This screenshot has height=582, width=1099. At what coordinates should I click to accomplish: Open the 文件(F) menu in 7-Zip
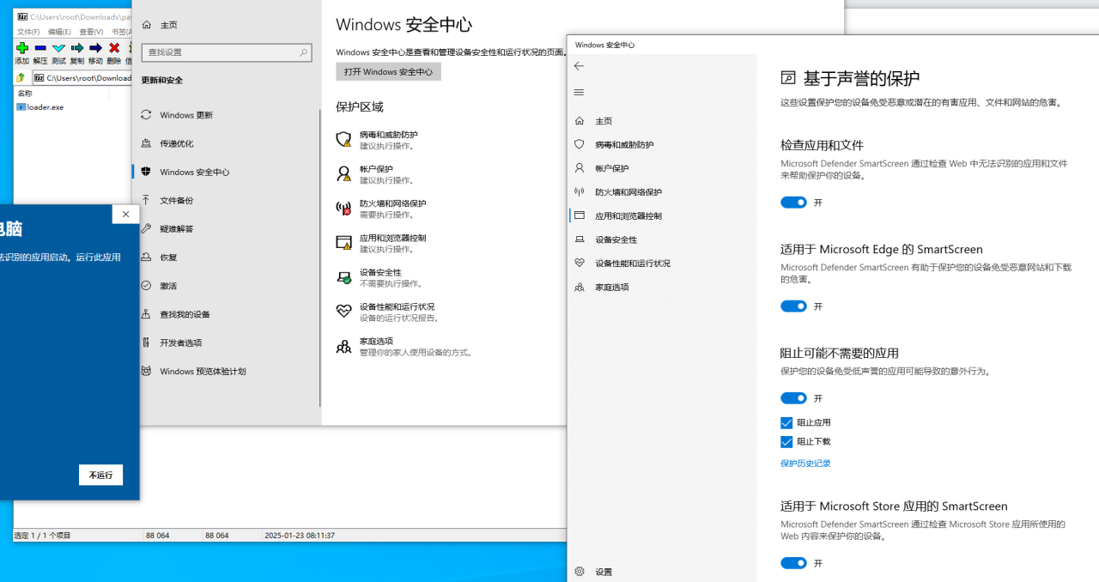point(28,32)
